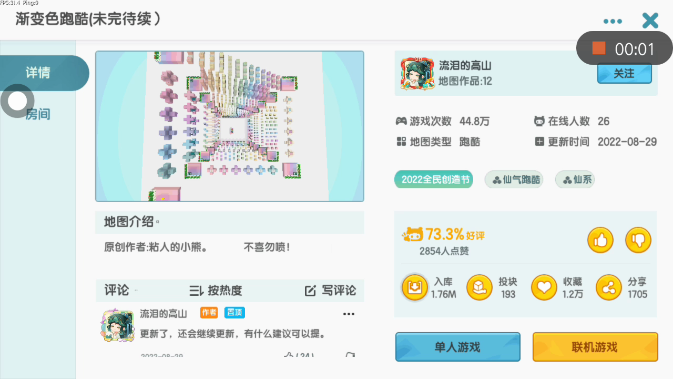Open the 按热度 sort dropdown

point(216,291)
